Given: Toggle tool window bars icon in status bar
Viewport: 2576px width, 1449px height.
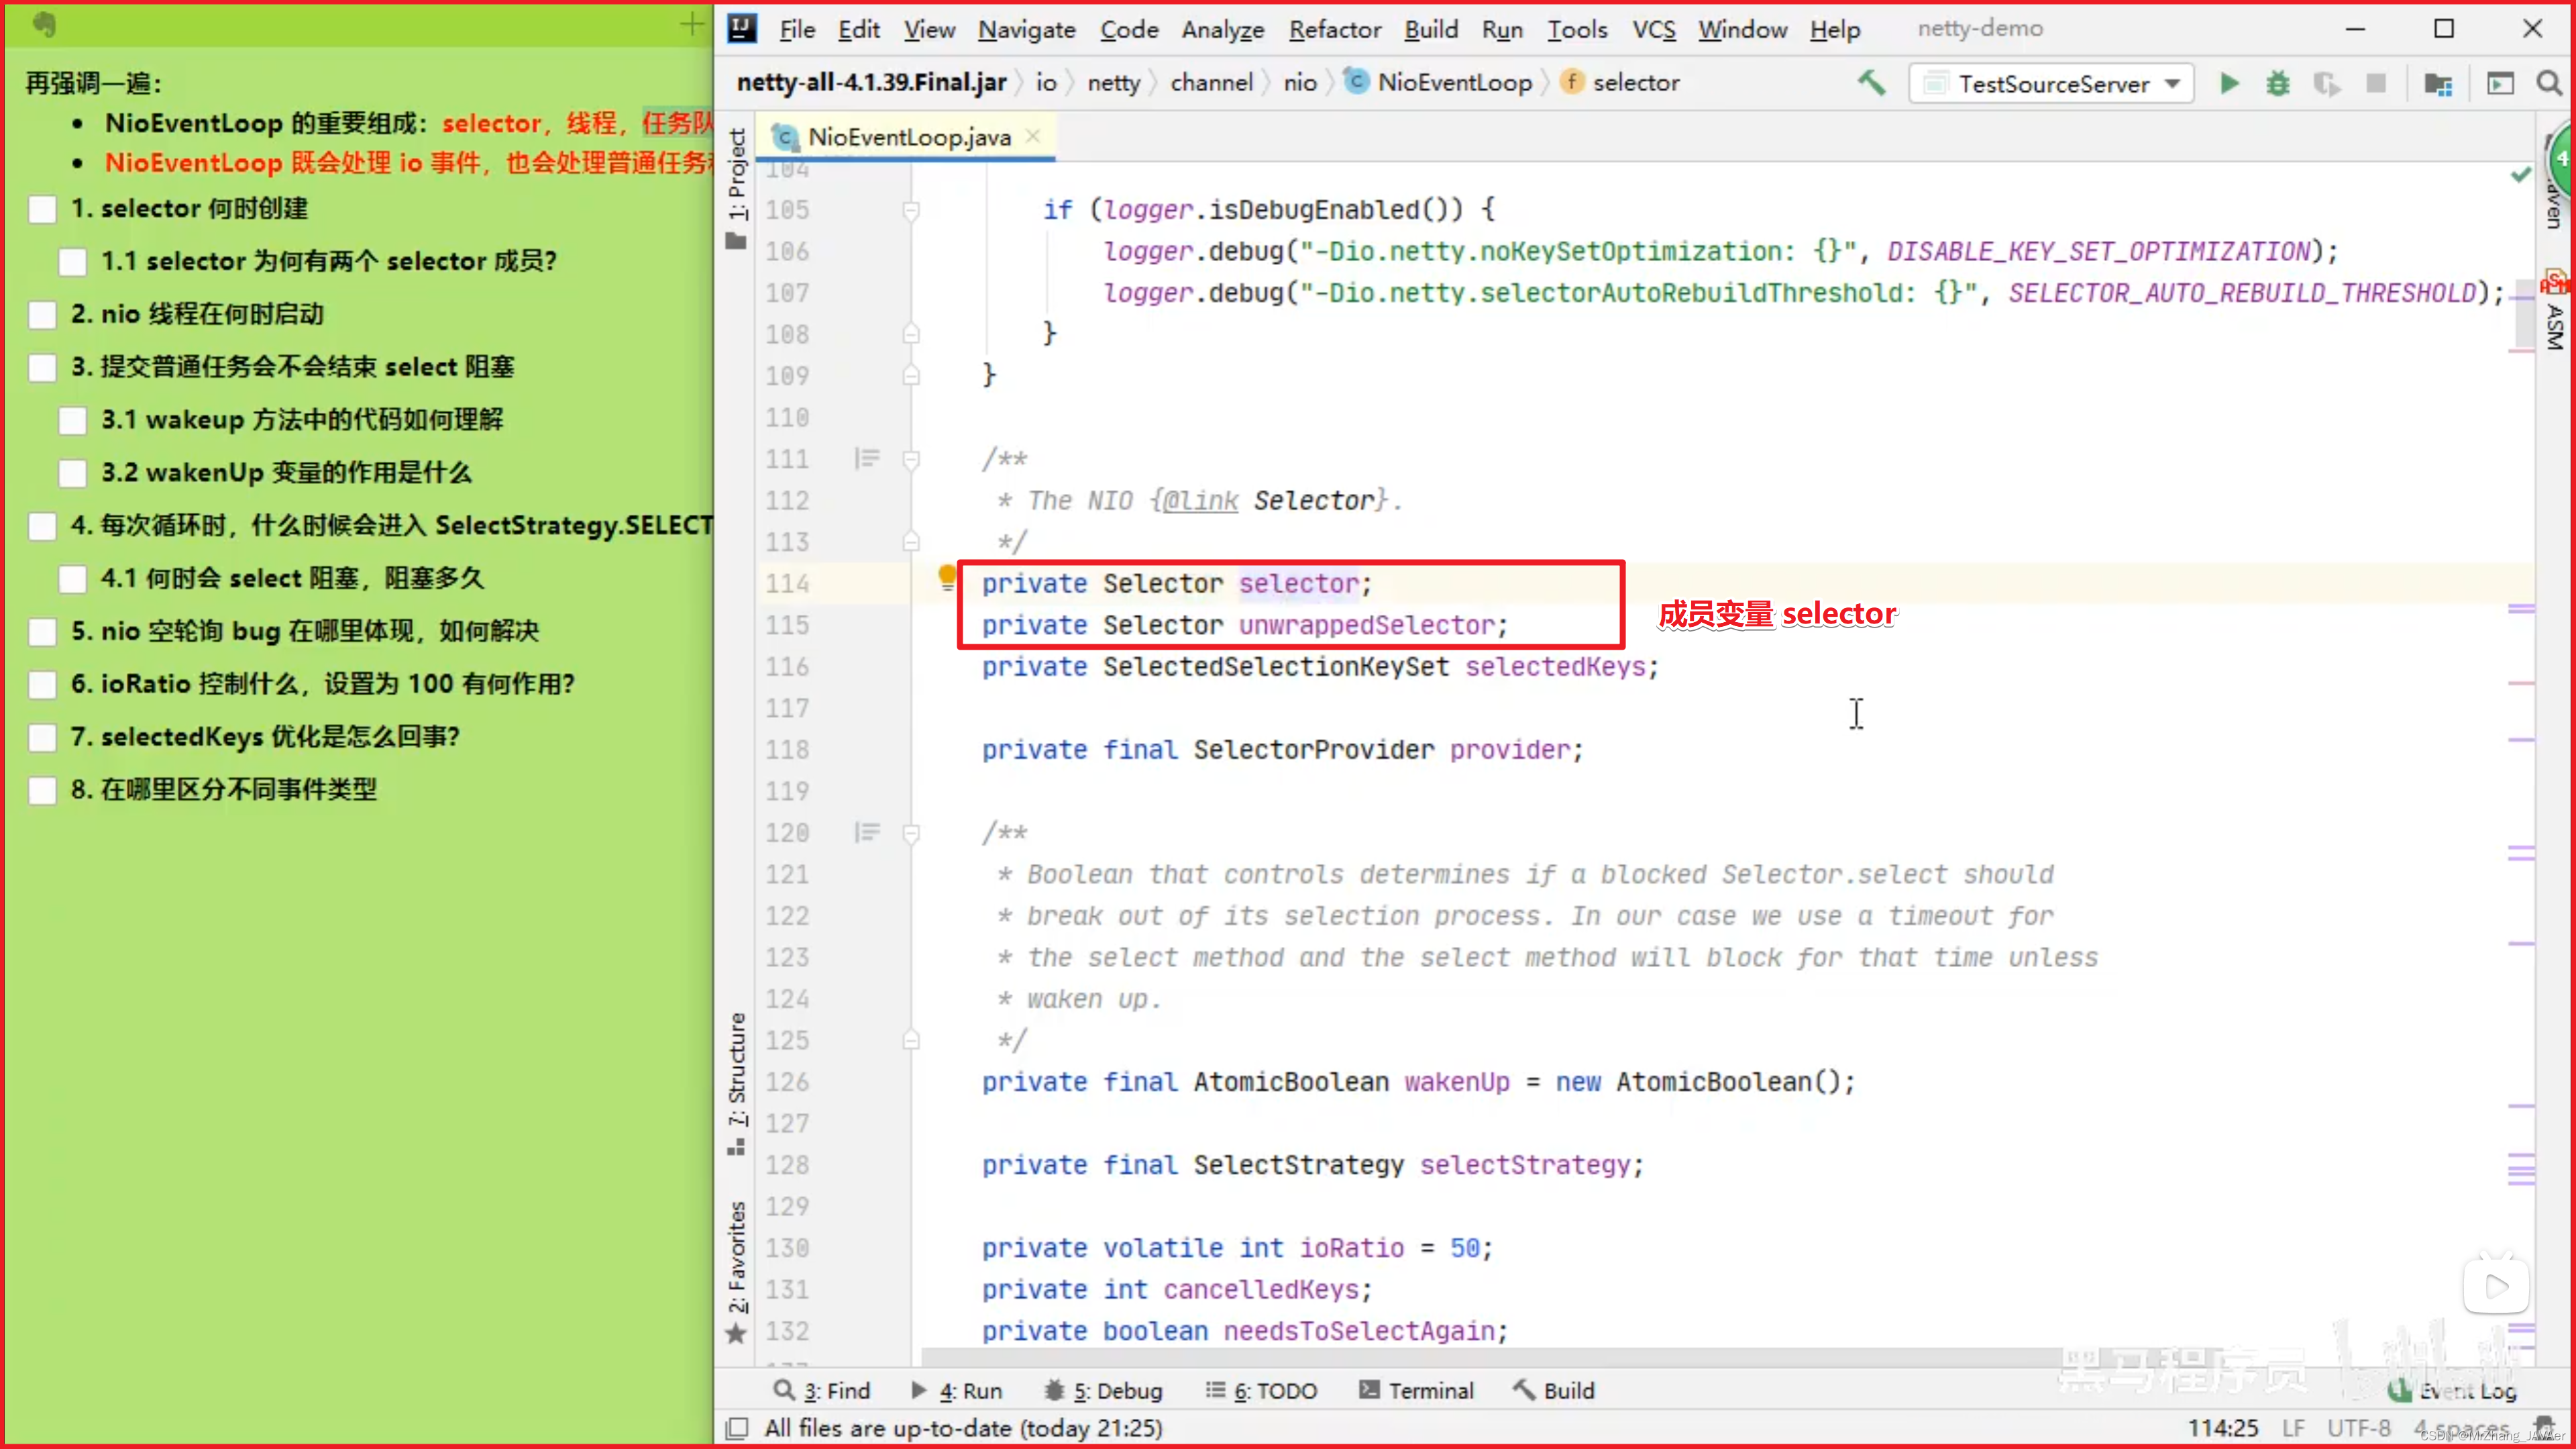Looking at the screenshot, I should 737,1428.
